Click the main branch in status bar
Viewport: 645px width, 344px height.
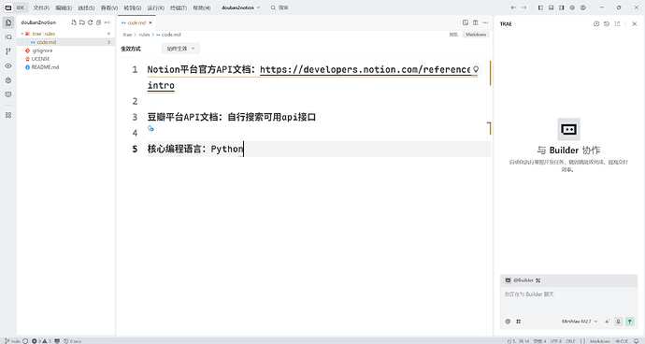pos(13,341)
